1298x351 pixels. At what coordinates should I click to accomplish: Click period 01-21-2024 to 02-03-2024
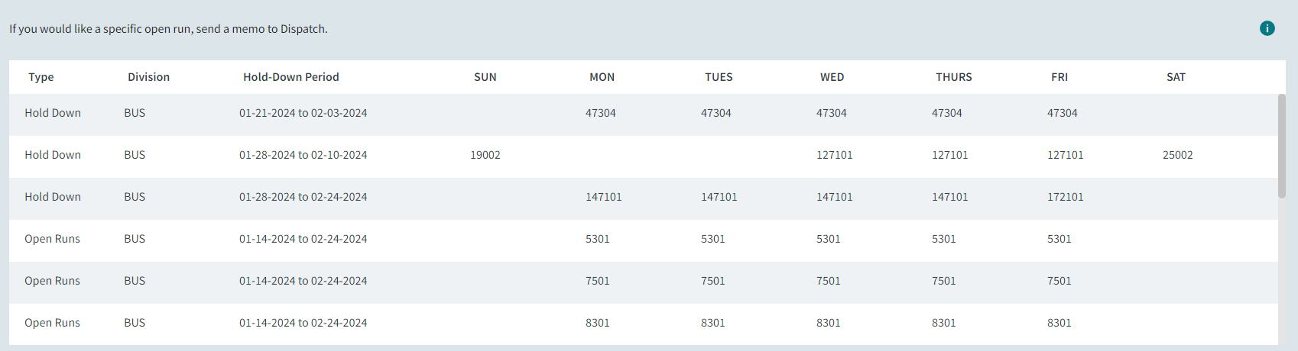303,113
